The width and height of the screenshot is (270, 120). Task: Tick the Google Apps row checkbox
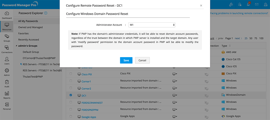tap(71, 116)
